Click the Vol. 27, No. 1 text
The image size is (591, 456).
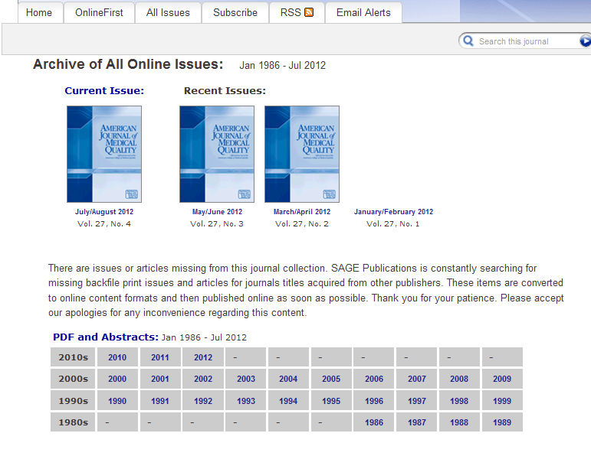(393, 224)
